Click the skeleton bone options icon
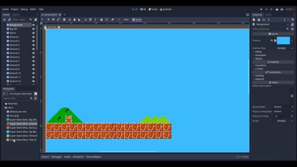The height and width of the screenshot is (167, 297). coord(113,19)
